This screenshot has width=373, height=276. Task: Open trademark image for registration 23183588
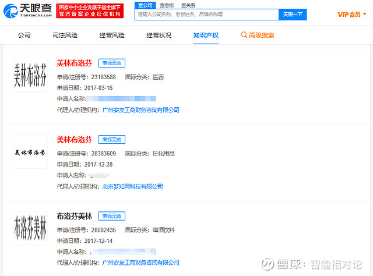[x=30, y=75]
